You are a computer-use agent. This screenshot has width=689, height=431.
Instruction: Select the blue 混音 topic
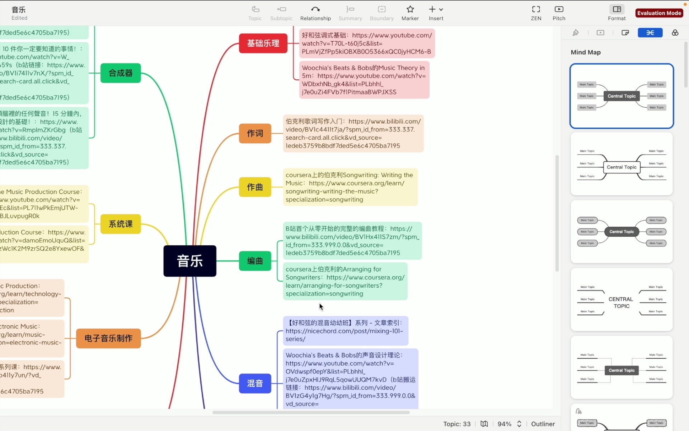(x=255, y=384)
